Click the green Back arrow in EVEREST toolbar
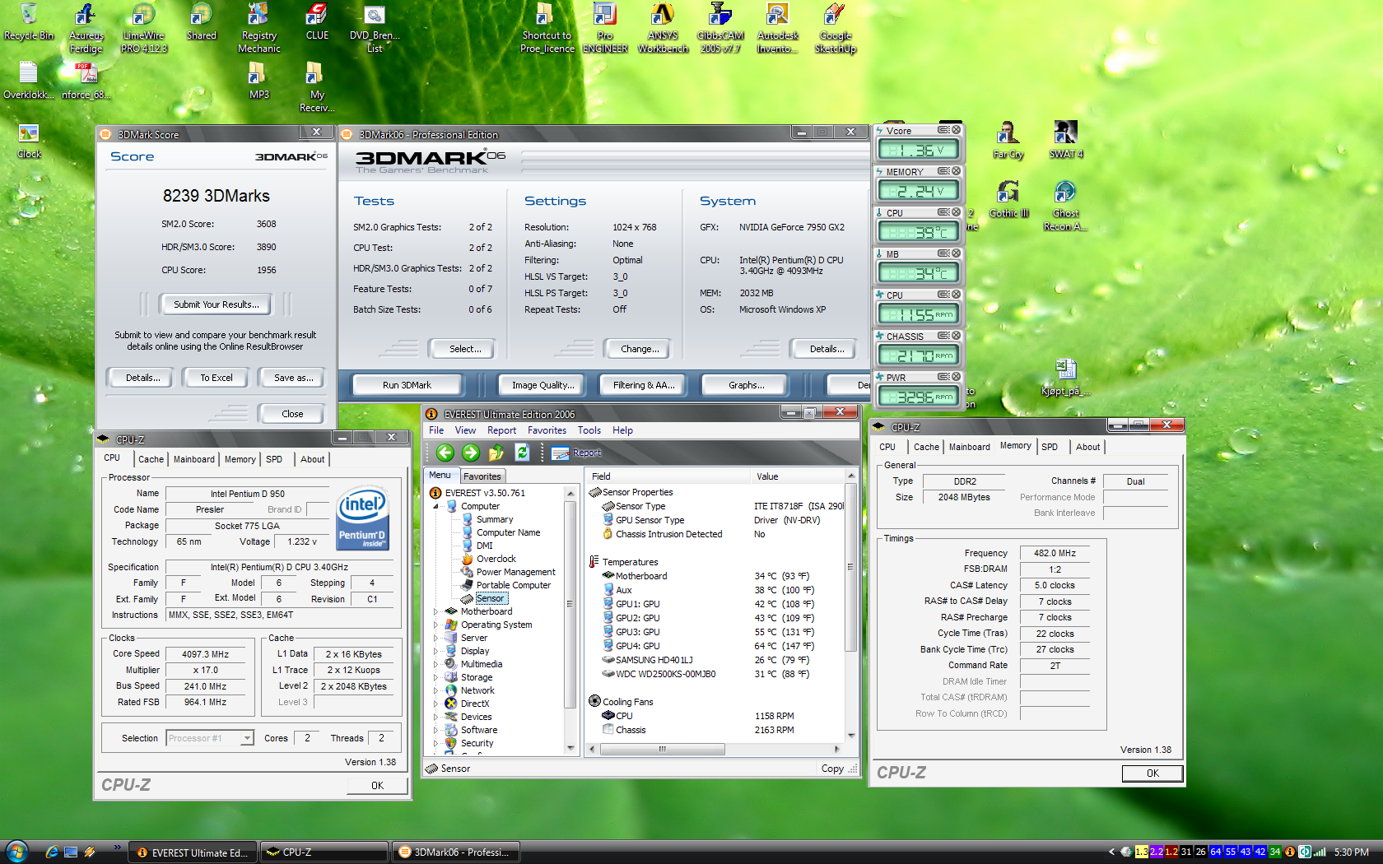1383x864 pixels. pos(445,453)
